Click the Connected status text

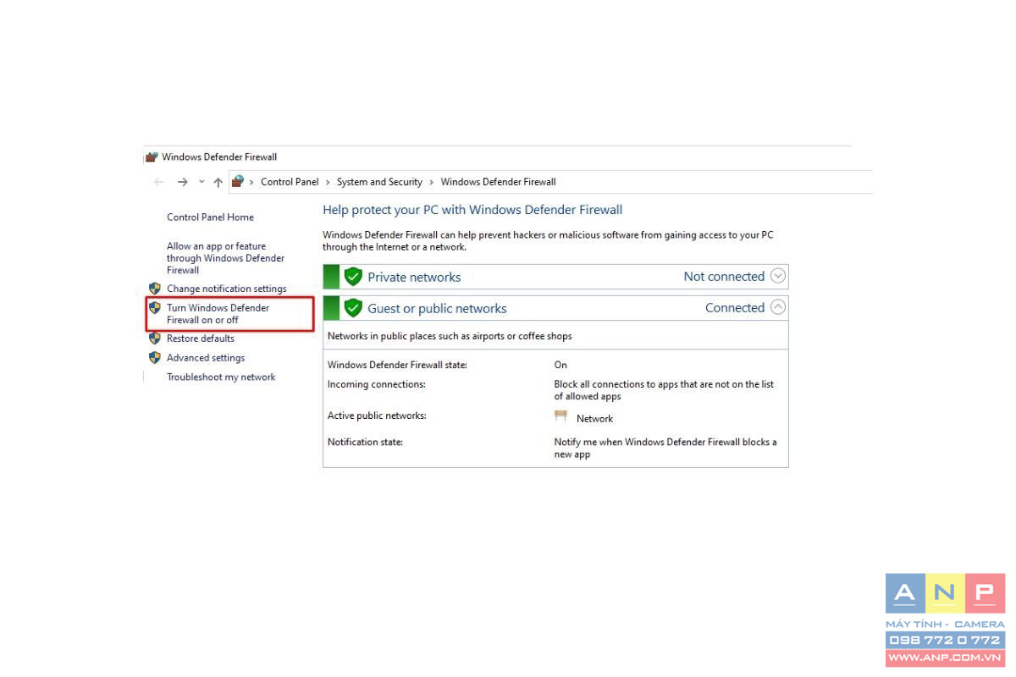coord(735,308)
